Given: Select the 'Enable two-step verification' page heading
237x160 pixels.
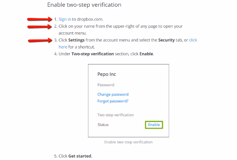Looking at the screenshot, I should (84, 5).
